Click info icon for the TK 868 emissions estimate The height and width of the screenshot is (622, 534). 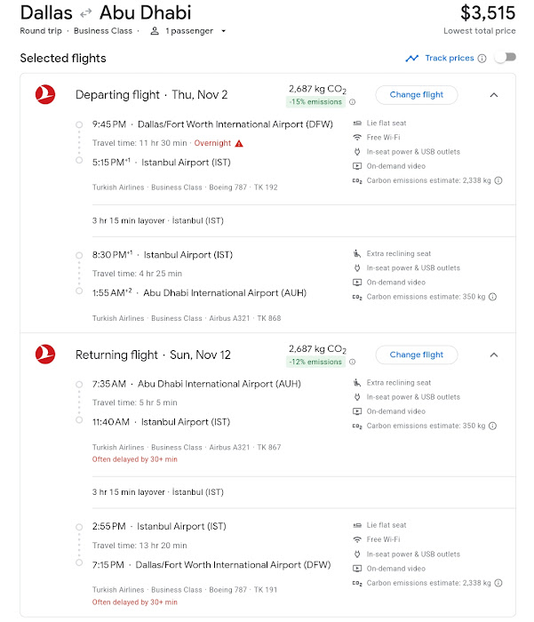(x=492, y=297)
